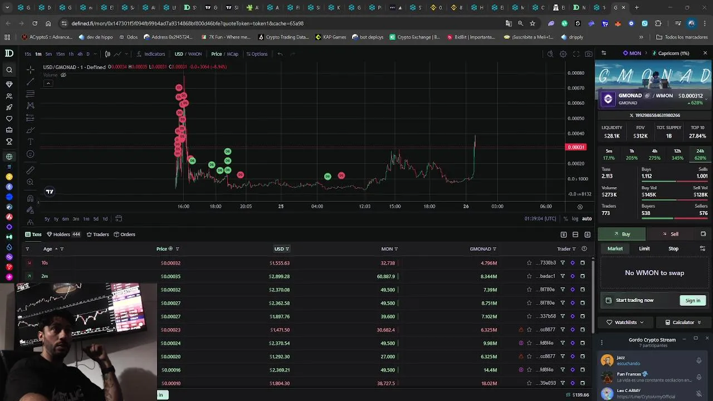Select the trend line drawing tool
This screenshot has height=401, width=713.
(30, 82)
